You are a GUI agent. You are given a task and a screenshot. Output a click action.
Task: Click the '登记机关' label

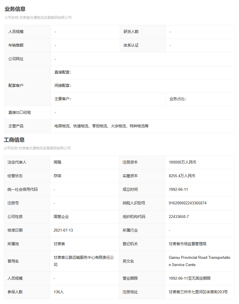point(130,244)
